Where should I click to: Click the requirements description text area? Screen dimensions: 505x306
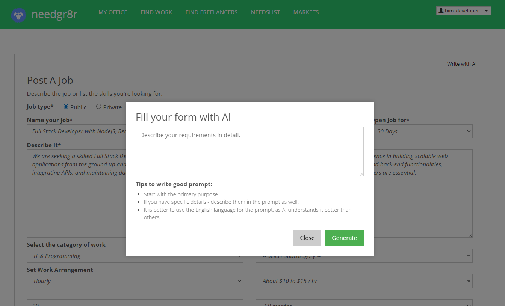click(249, 151)
